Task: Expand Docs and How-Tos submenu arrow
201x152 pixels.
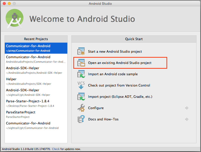Action: [187, 119]
